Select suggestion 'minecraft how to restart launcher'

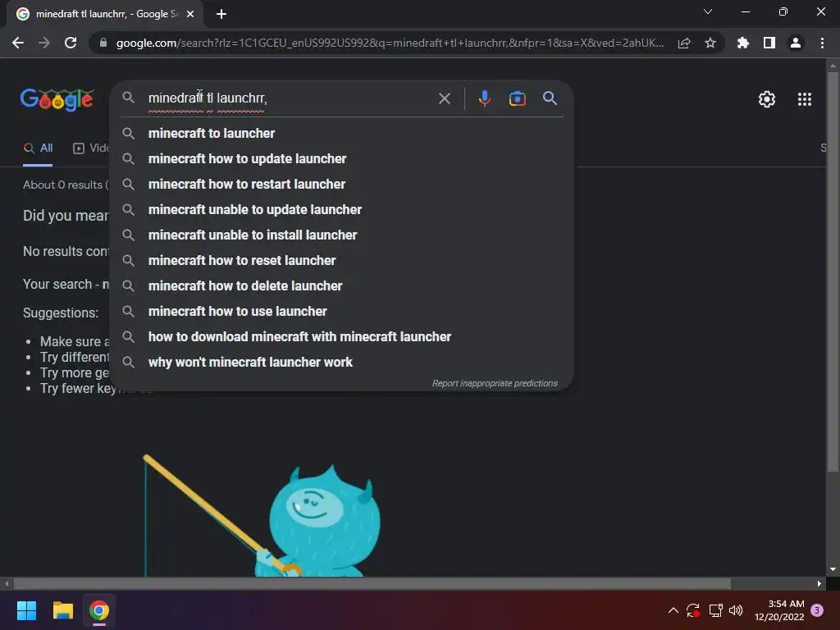pyautogui.click(x=341, y=185)
